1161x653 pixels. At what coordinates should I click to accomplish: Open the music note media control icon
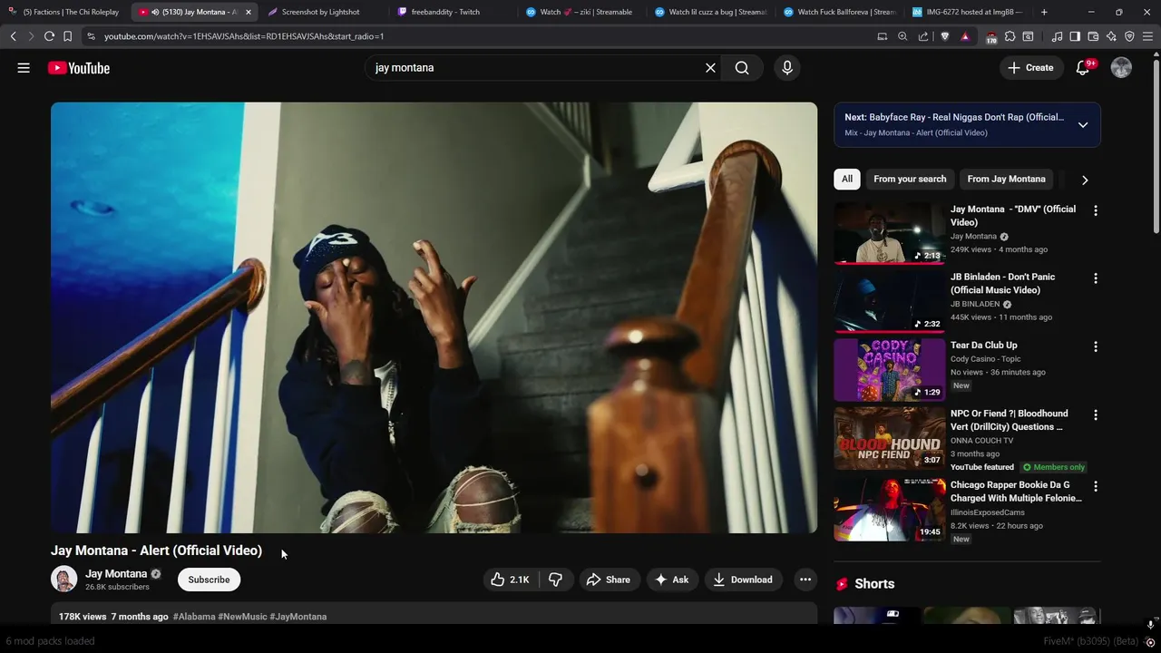click(1057, 36)
